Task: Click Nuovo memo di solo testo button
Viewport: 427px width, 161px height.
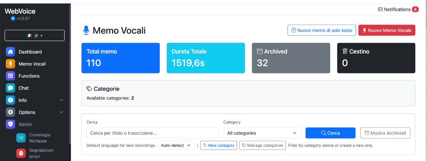Action: [322, 30]
